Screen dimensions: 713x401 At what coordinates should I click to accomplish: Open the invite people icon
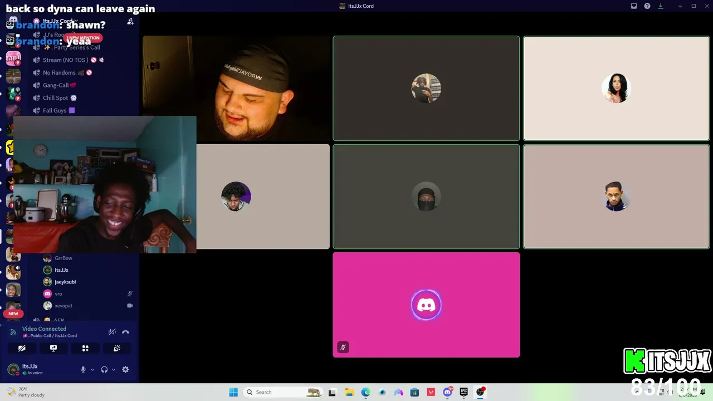(130, 21)
